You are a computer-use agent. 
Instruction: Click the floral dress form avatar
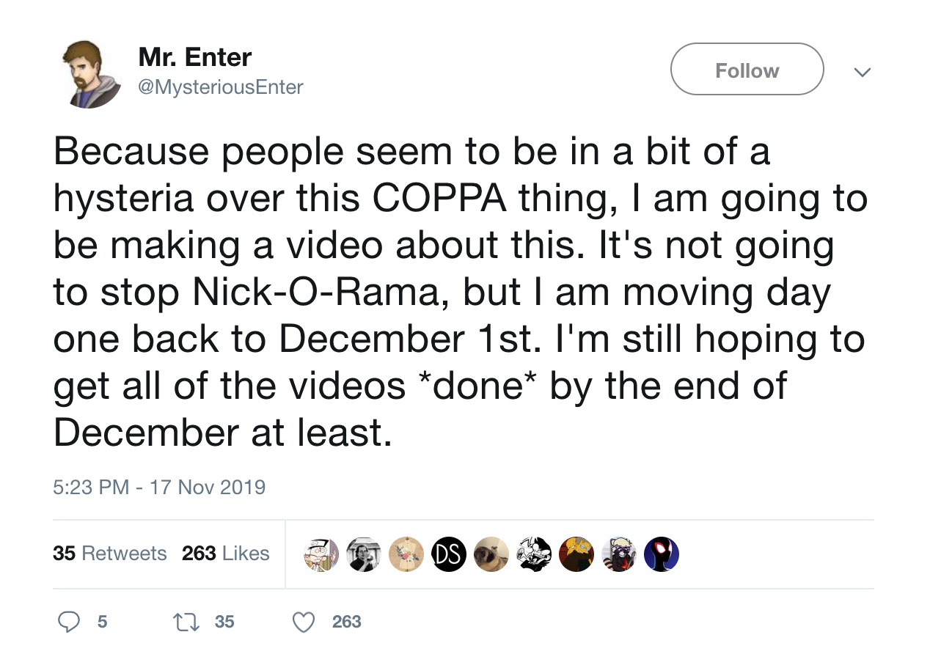coord(406,554)
